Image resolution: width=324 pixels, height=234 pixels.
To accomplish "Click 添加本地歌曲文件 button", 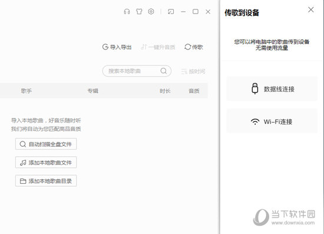I will tap(46, 162).
